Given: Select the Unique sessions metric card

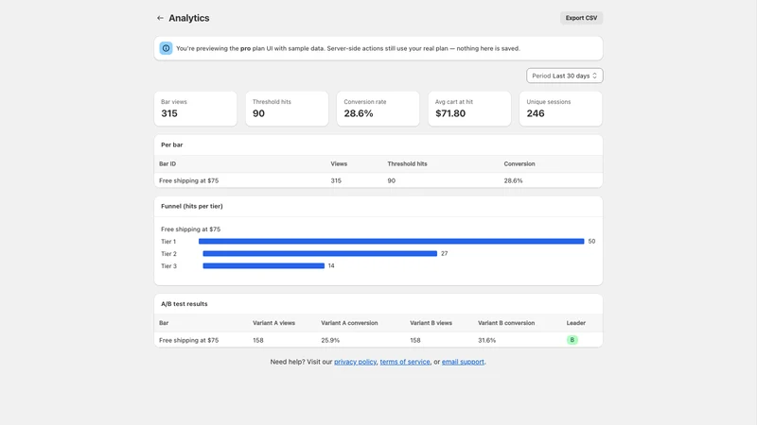Looking at the screenshot, I should pyautogui.click(x=560, y=109).
